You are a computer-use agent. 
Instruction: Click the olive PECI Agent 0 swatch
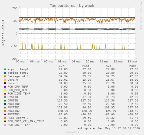(5, 118)
